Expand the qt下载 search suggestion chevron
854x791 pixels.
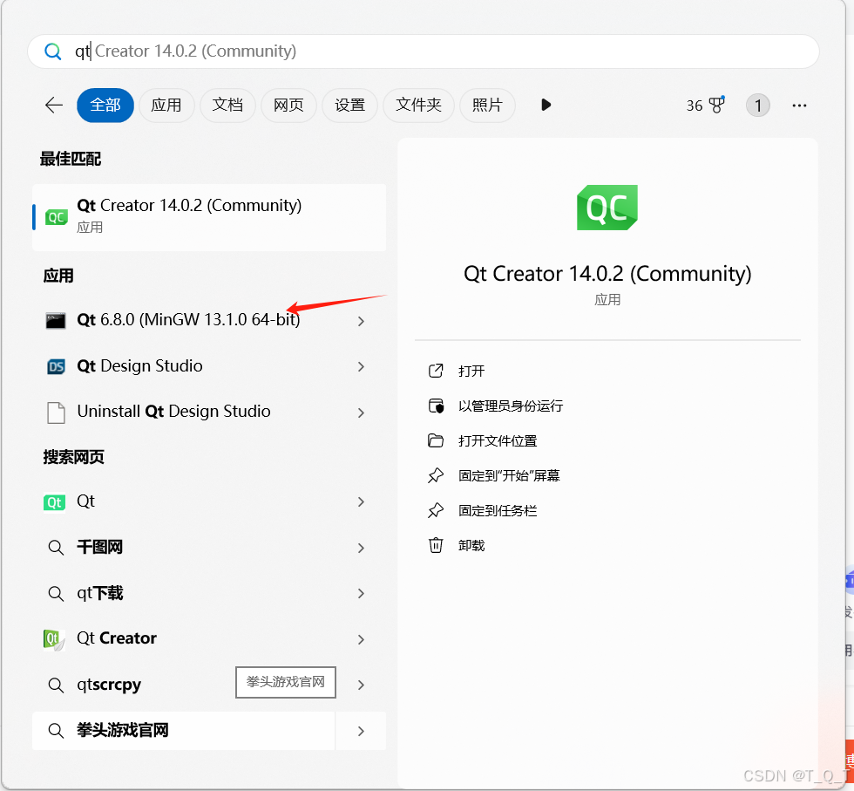[x=361, y=593]
